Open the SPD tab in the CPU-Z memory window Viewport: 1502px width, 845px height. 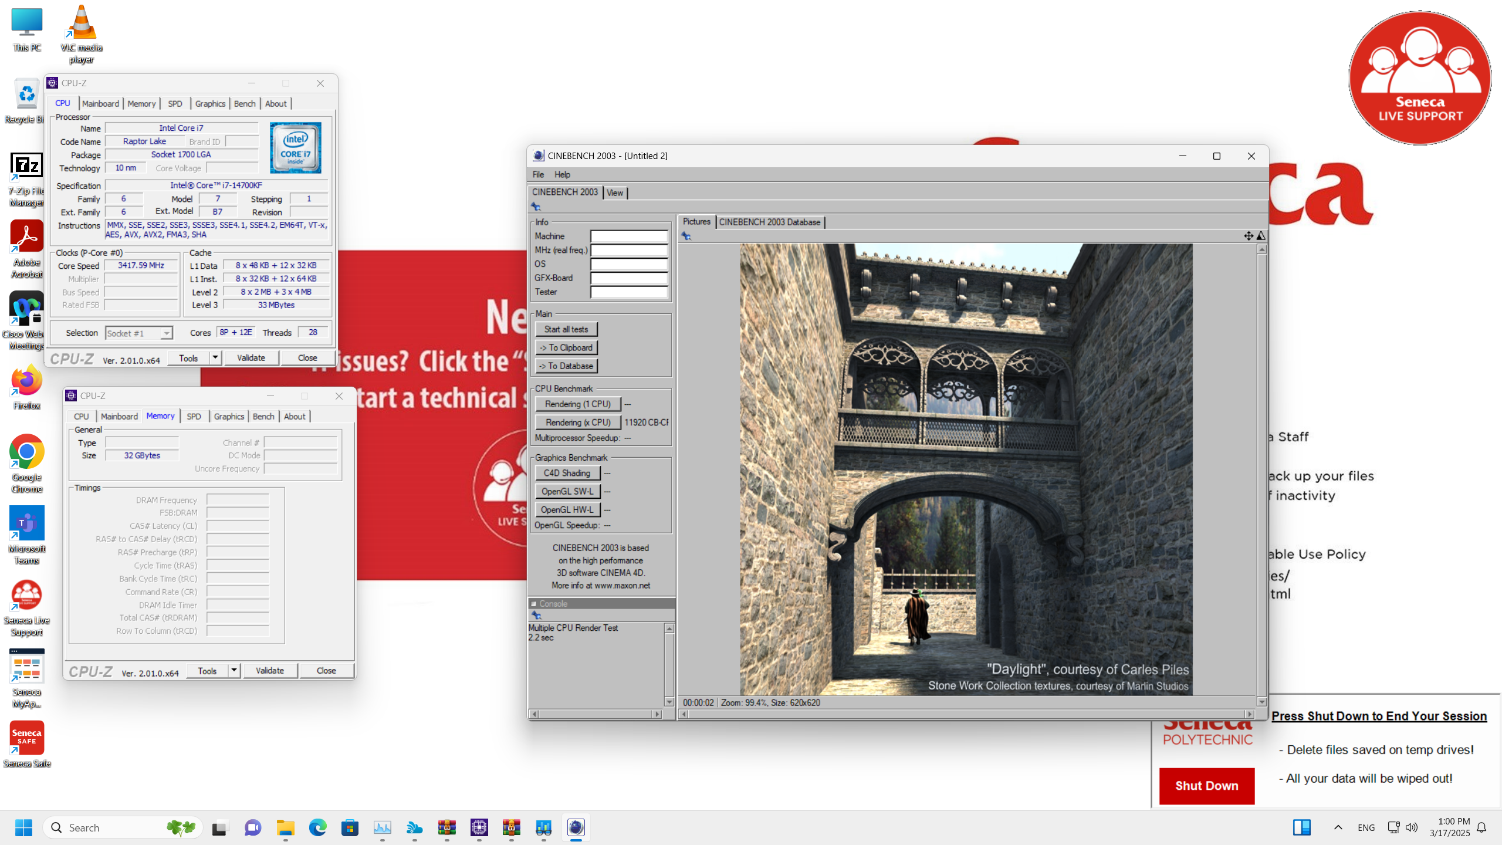194,416
